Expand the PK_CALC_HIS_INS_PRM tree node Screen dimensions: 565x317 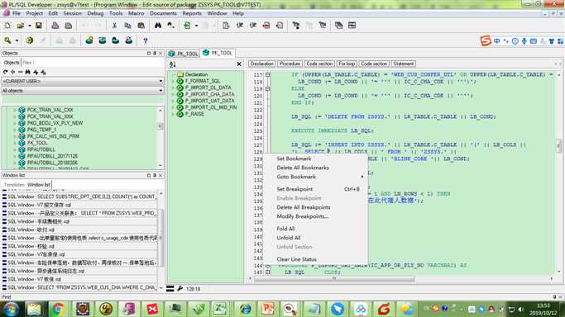pyautogui.click(x=15, y=136)
